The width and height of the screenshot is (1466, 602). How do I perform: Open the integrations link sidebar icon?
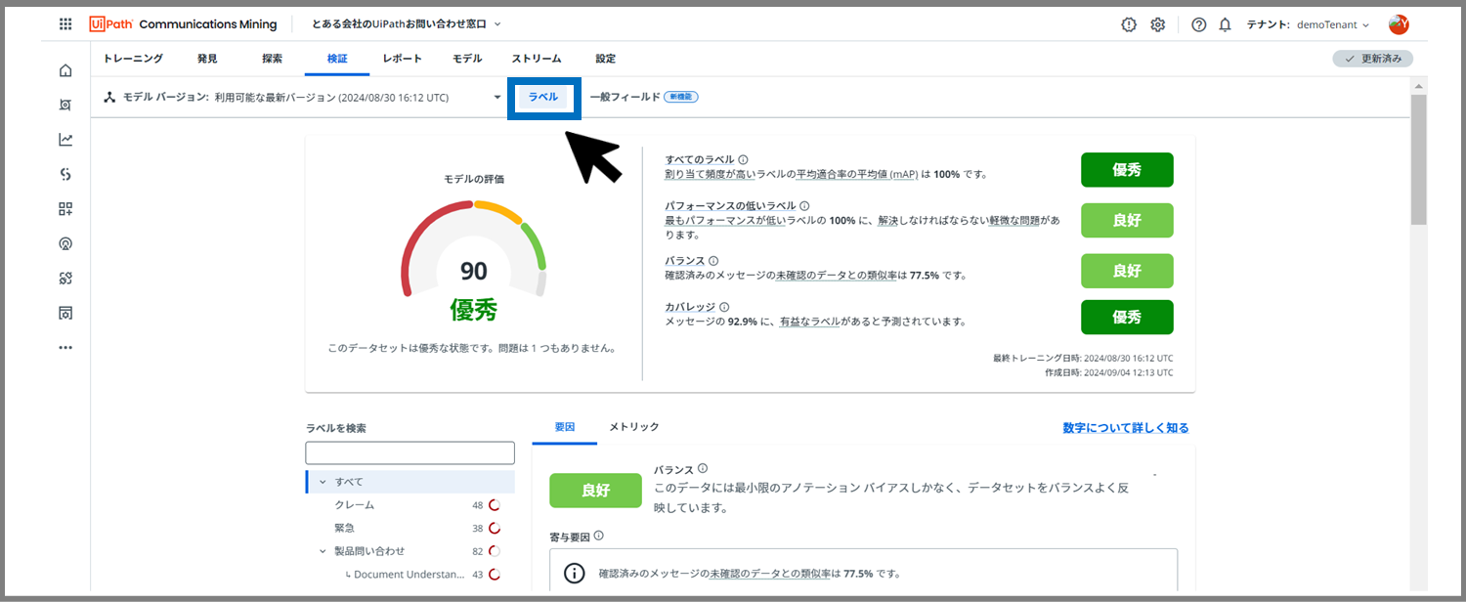65,278
